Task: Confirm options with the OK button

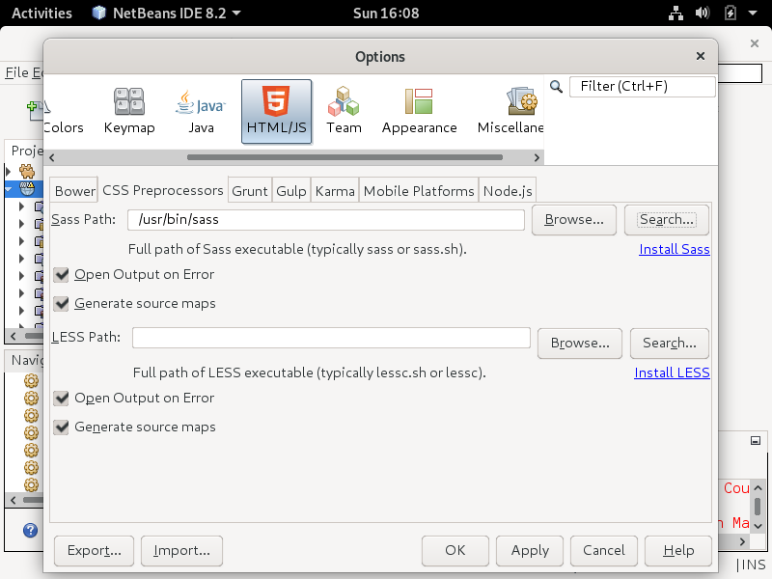Action: click(x=455, y=550)
